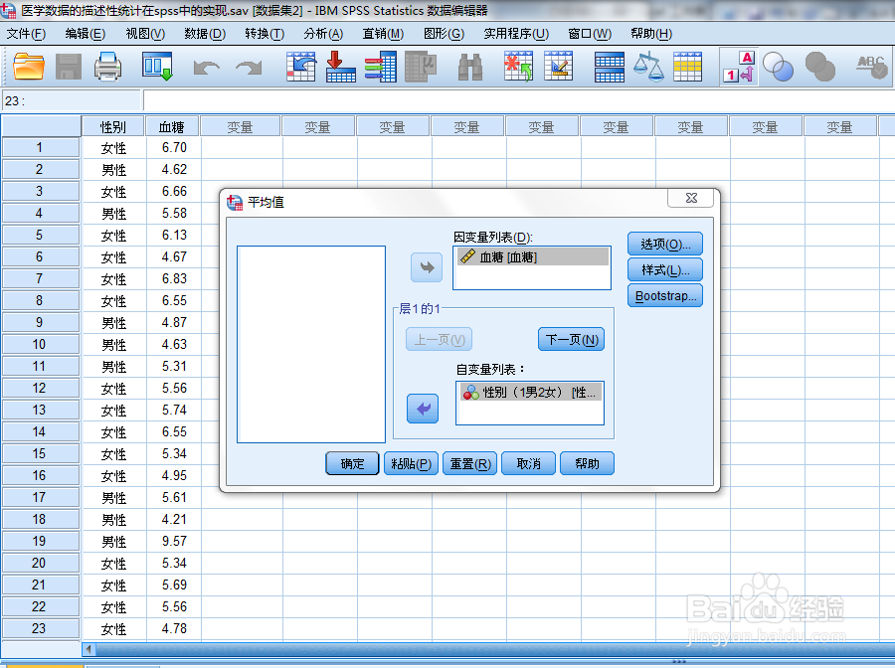This screenshot has width=895, height=668.
Task: Click 重置(R) button
Action: 469,464
